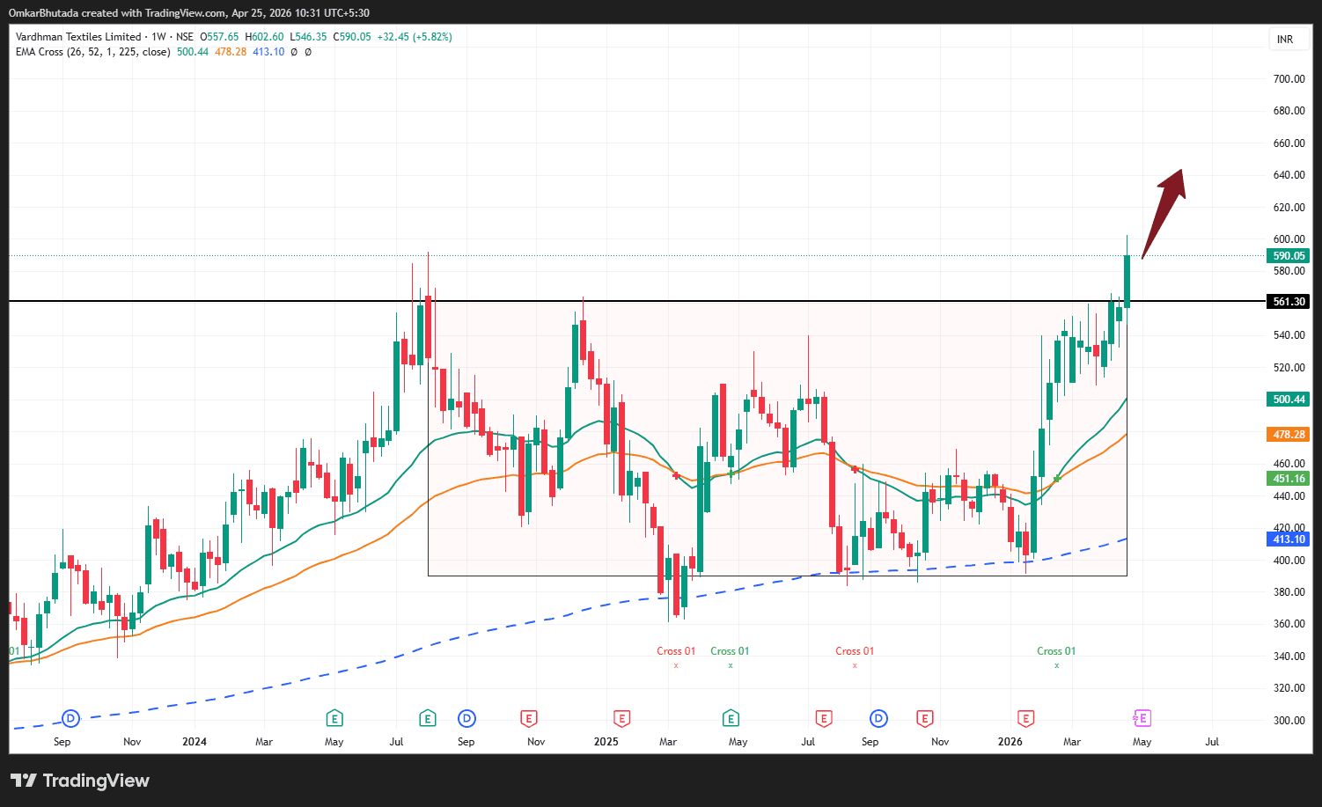The height and width of the screenshot is (807, 1322).
Task: Open the dividend marker near Sep 2024
Action: click(x=466, y=719)
